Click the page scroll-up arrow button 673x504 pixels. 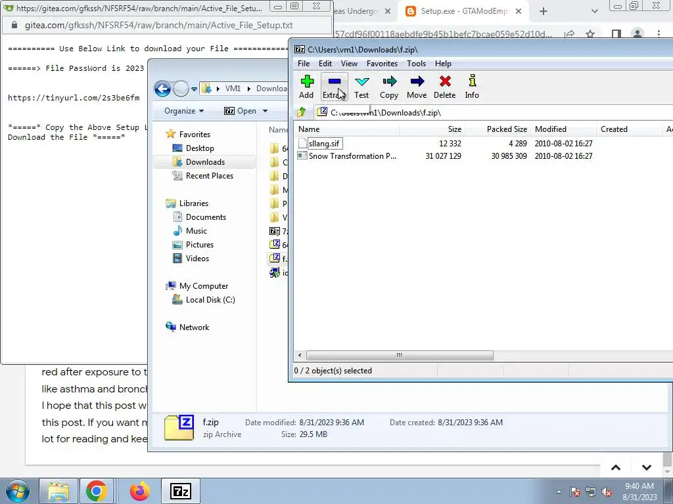[615, 467]
